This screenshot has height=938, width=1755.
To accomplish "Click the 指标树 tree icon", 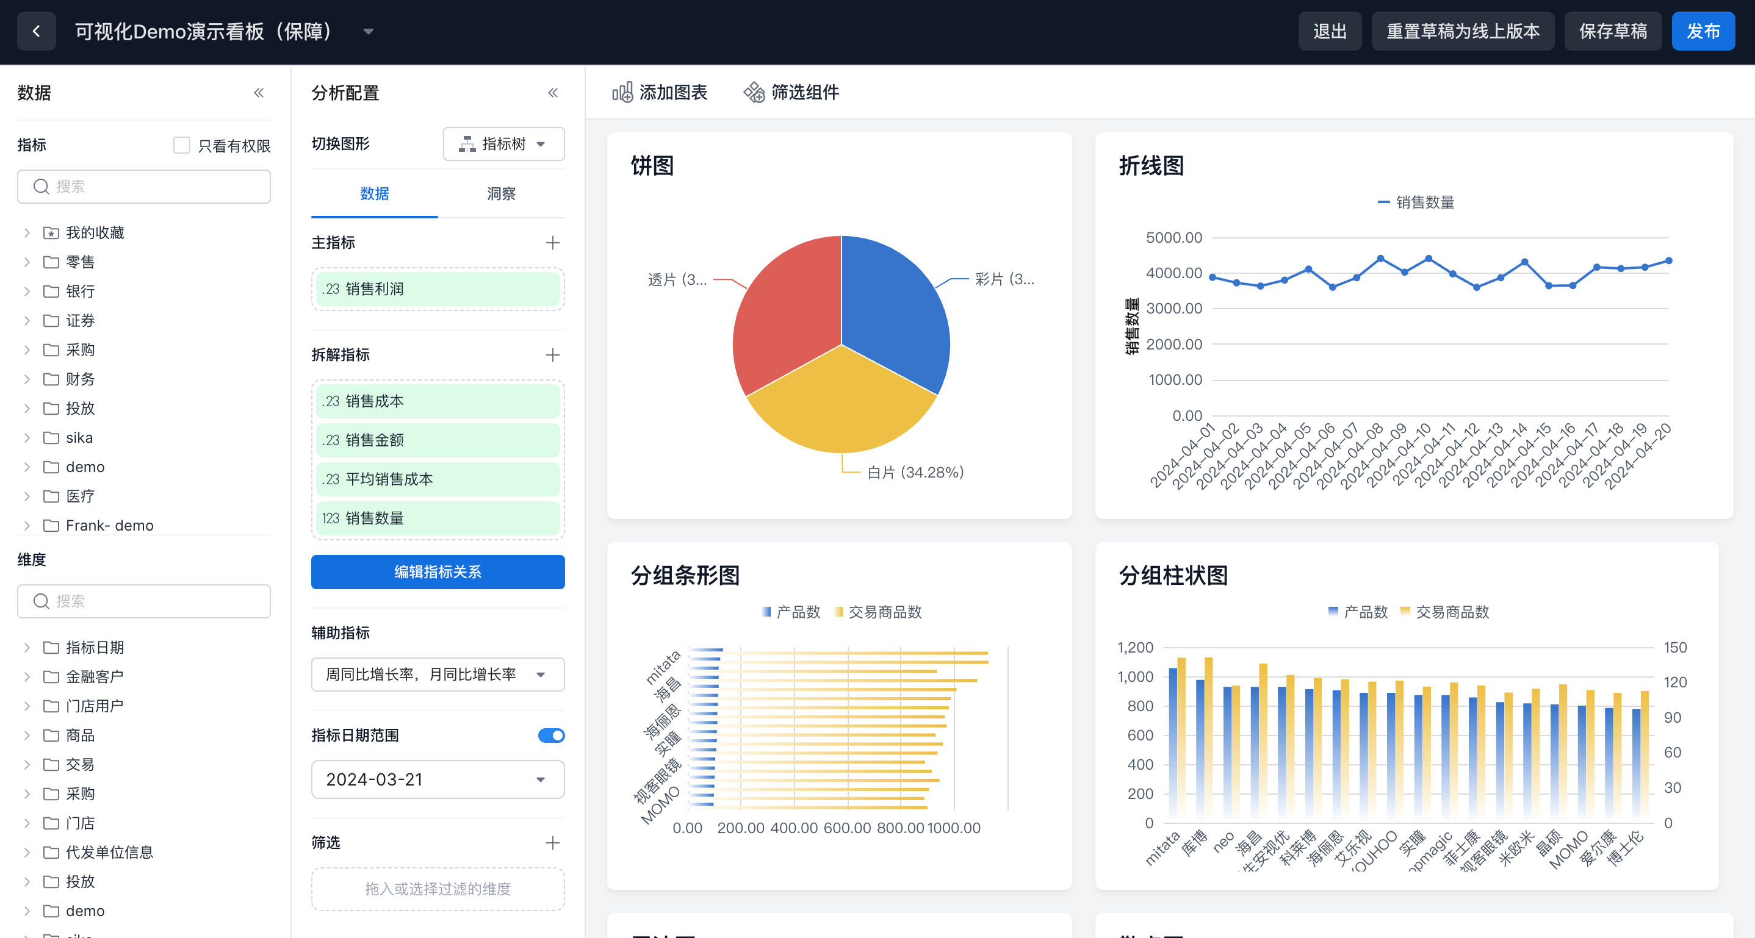I will (x=467, y=143).
